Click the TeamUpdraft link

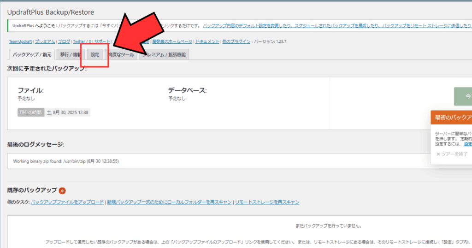[x=20, y=41]
